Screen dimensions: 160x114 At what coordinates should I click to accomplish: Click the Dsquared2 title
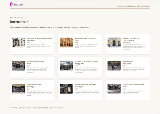pyautogui.click(x=31, y=40)
